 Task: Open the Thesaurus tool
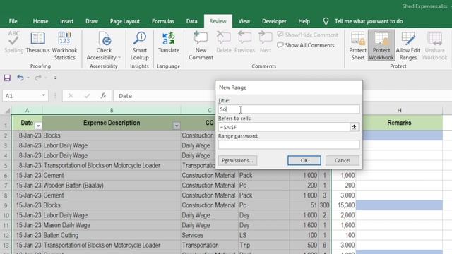pos(37,42)
